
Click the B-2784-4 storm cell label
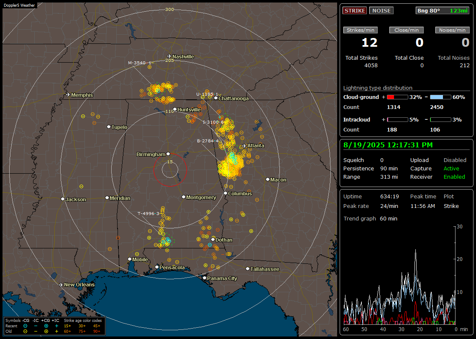coord(207,141)
